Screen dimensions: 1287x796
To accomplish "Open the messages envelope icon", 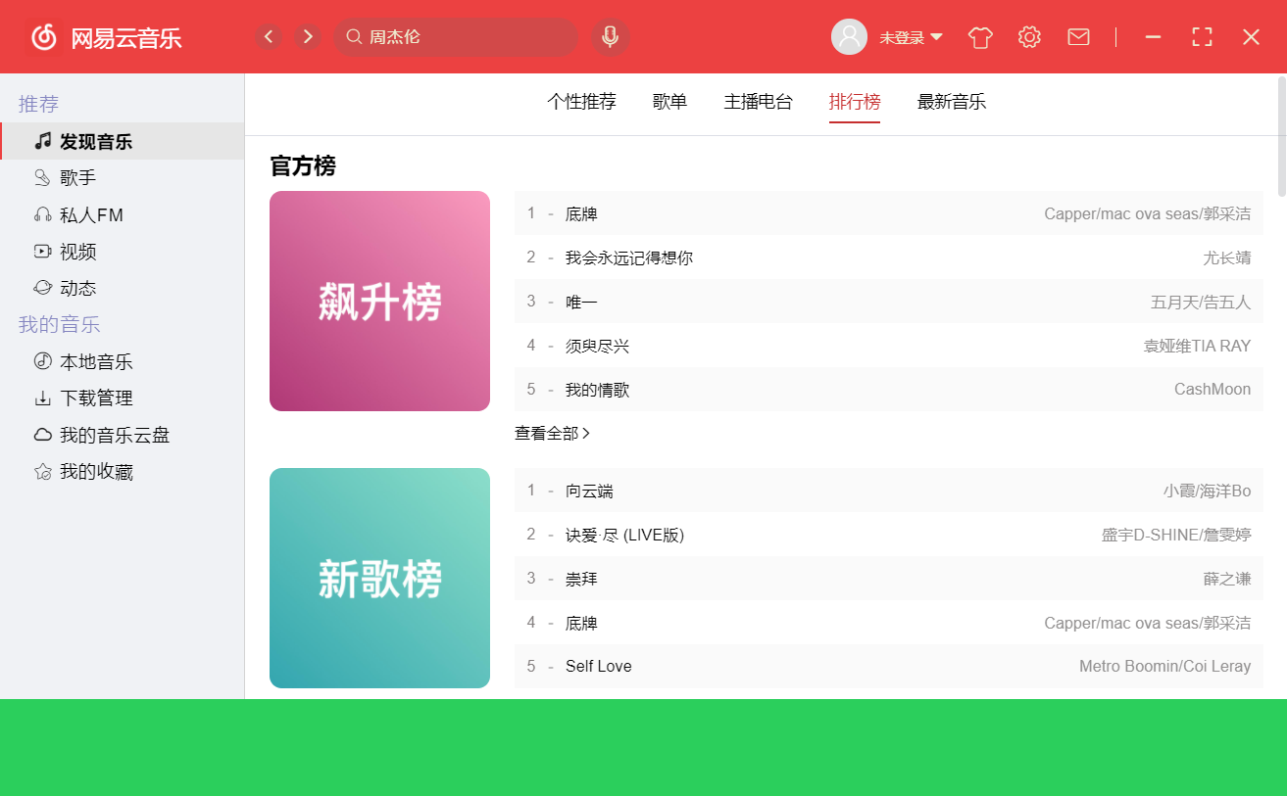I will point(1078,37).
